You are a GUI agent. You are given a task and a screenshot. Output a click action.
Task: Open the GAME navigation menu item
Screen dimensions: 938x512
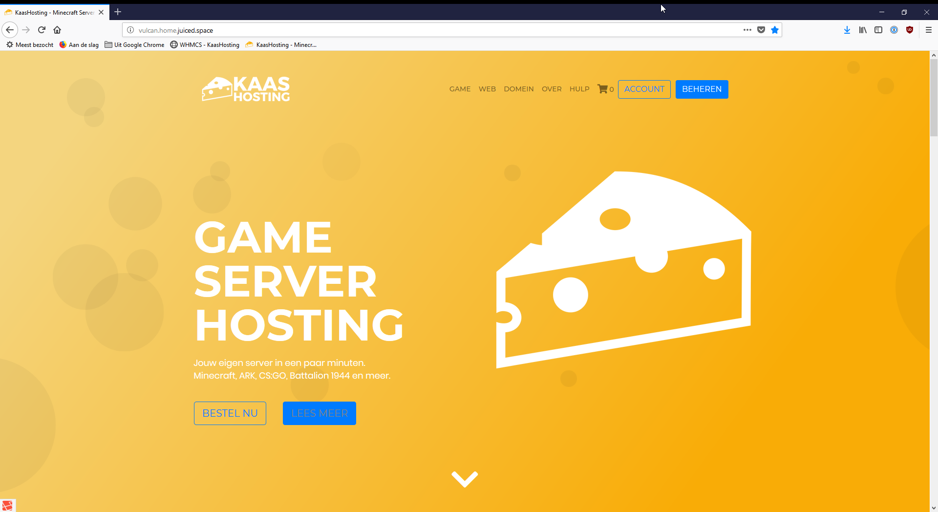coord(460,89)
